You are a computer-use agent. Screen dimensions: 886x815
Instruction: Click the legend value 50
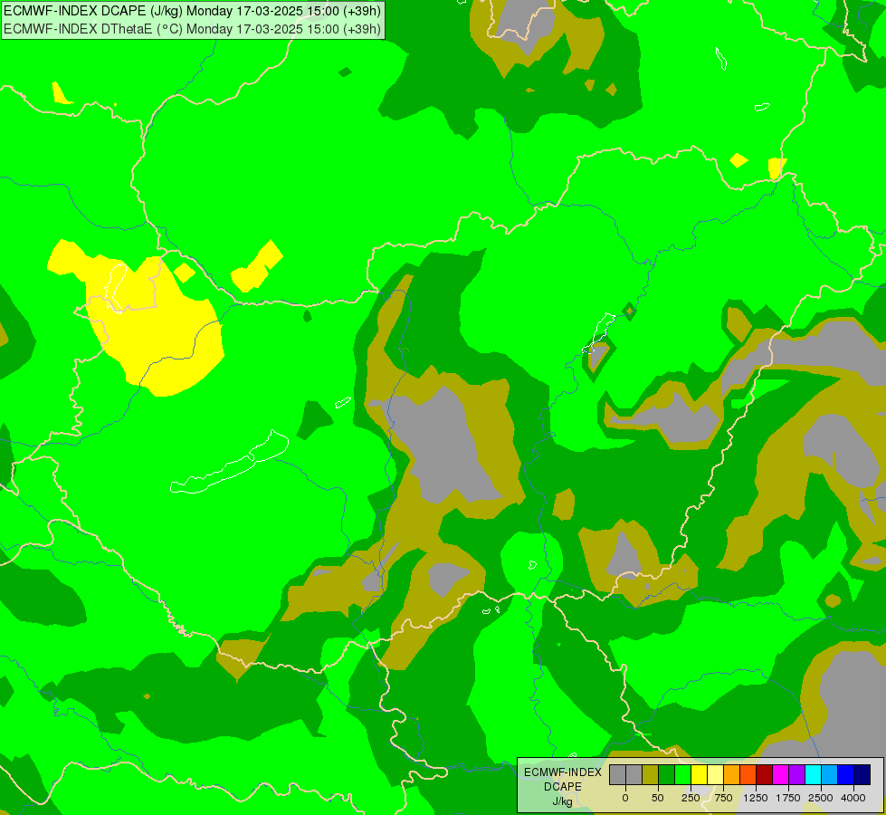pos(658,798)
